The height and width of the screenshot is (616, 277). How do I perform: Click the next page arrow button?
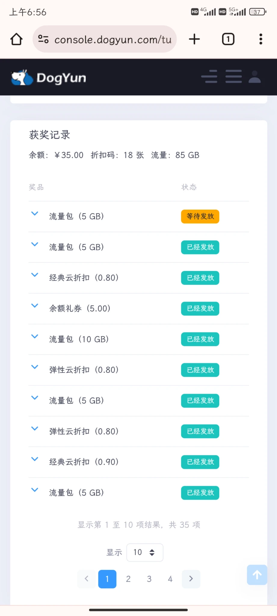tap(191, 579)
